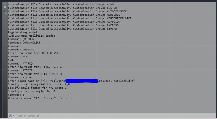
Task: Click 'AutoCAD menu utilities loaded.' line
Action: 32,36
